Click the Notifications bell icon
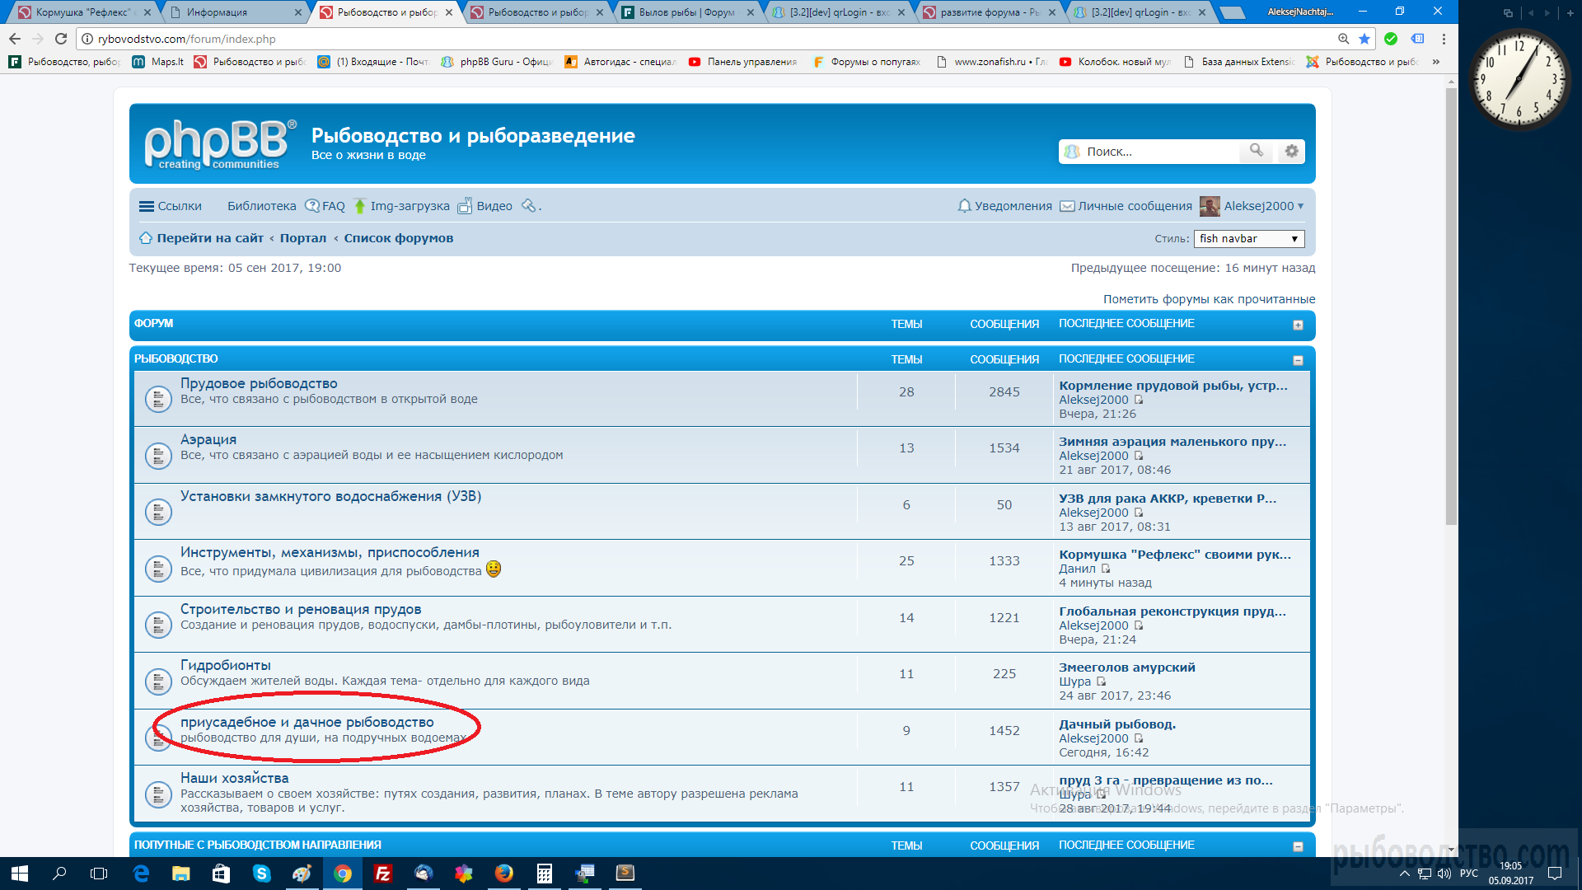This screenshot has height=890, width=1582. coord(964,206)
